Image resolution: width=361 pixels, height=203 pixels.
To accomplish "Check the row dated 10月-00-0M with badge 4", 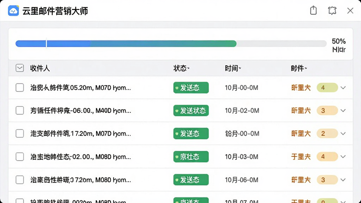I will [20, 87].
